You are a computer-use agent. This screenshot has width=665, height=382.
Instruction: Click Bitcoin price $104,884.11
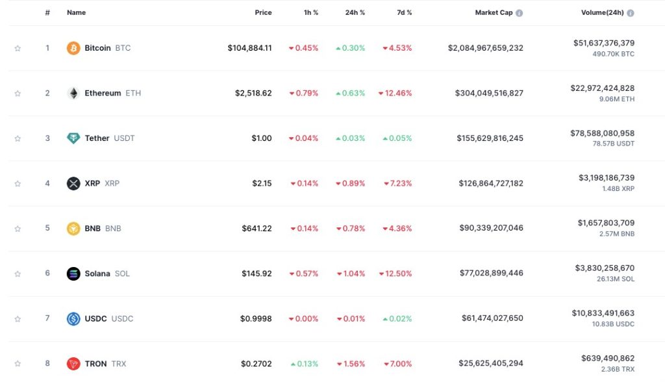coord(250,48)
